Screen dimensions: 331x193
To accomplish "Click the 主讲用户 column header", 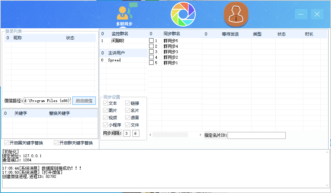I will [x=116, y=53].
